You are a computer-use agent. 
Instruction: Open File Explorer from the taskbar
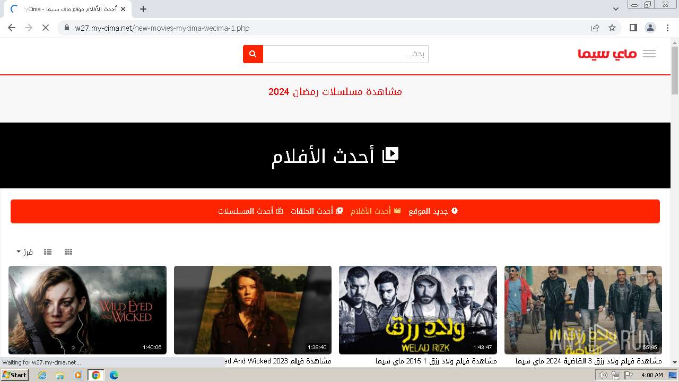pos(60,375)
